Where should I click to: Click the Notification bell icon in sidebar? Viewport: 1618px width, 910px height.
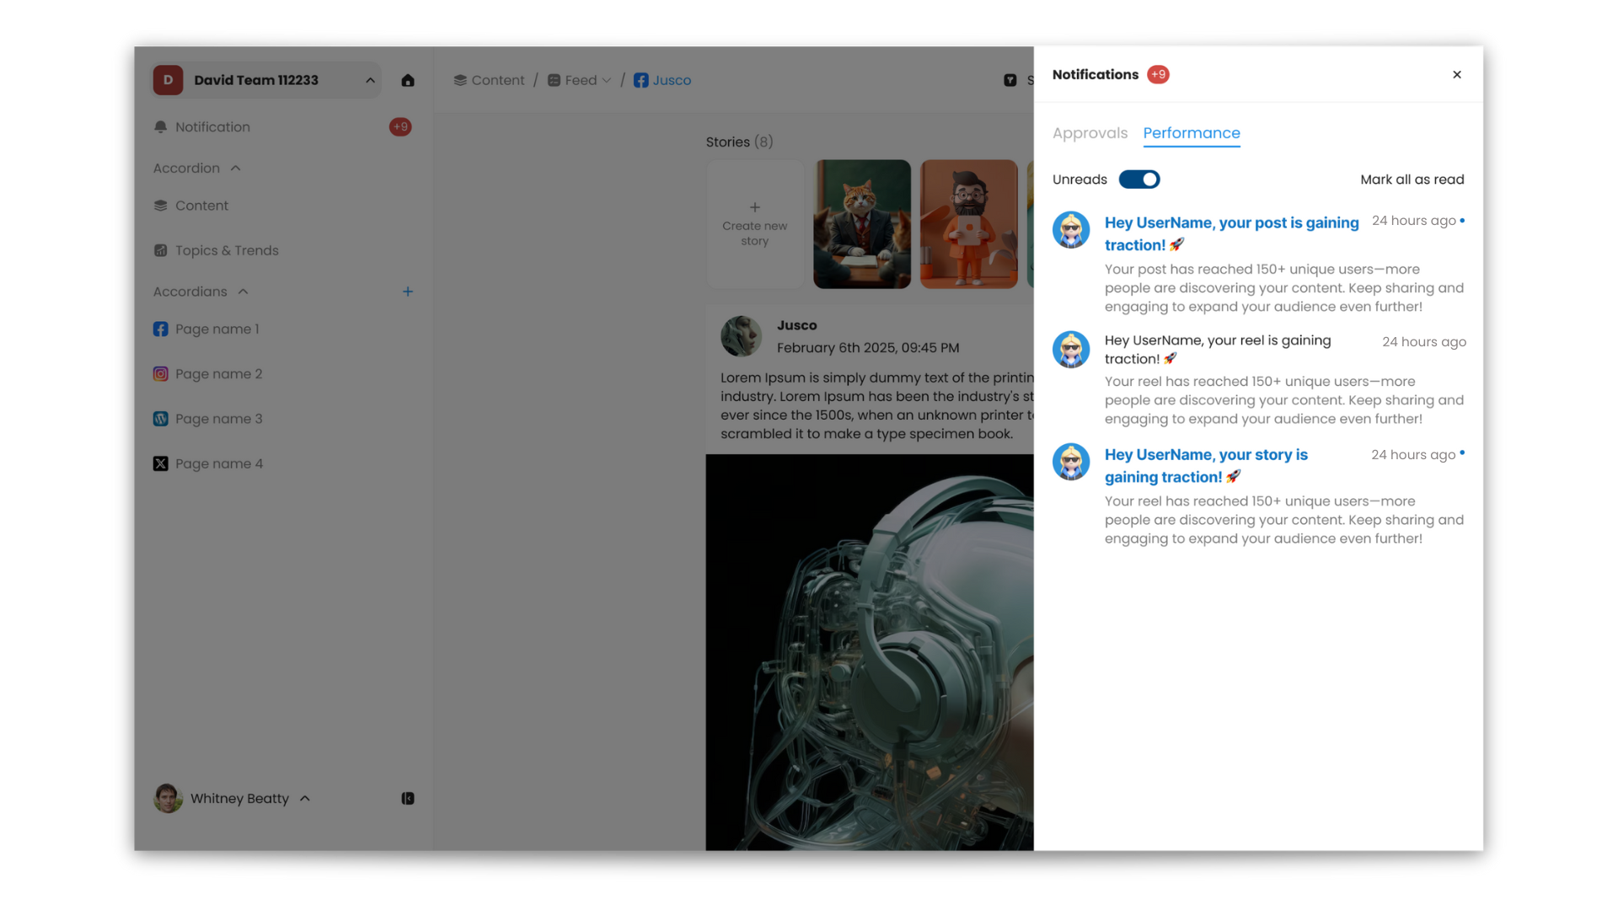(x=160, y=126)
